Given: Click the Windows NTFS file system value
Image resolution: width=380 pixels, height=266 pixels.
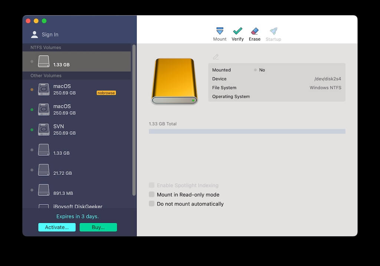Looking at the screenshot, I should click(325, 88).
